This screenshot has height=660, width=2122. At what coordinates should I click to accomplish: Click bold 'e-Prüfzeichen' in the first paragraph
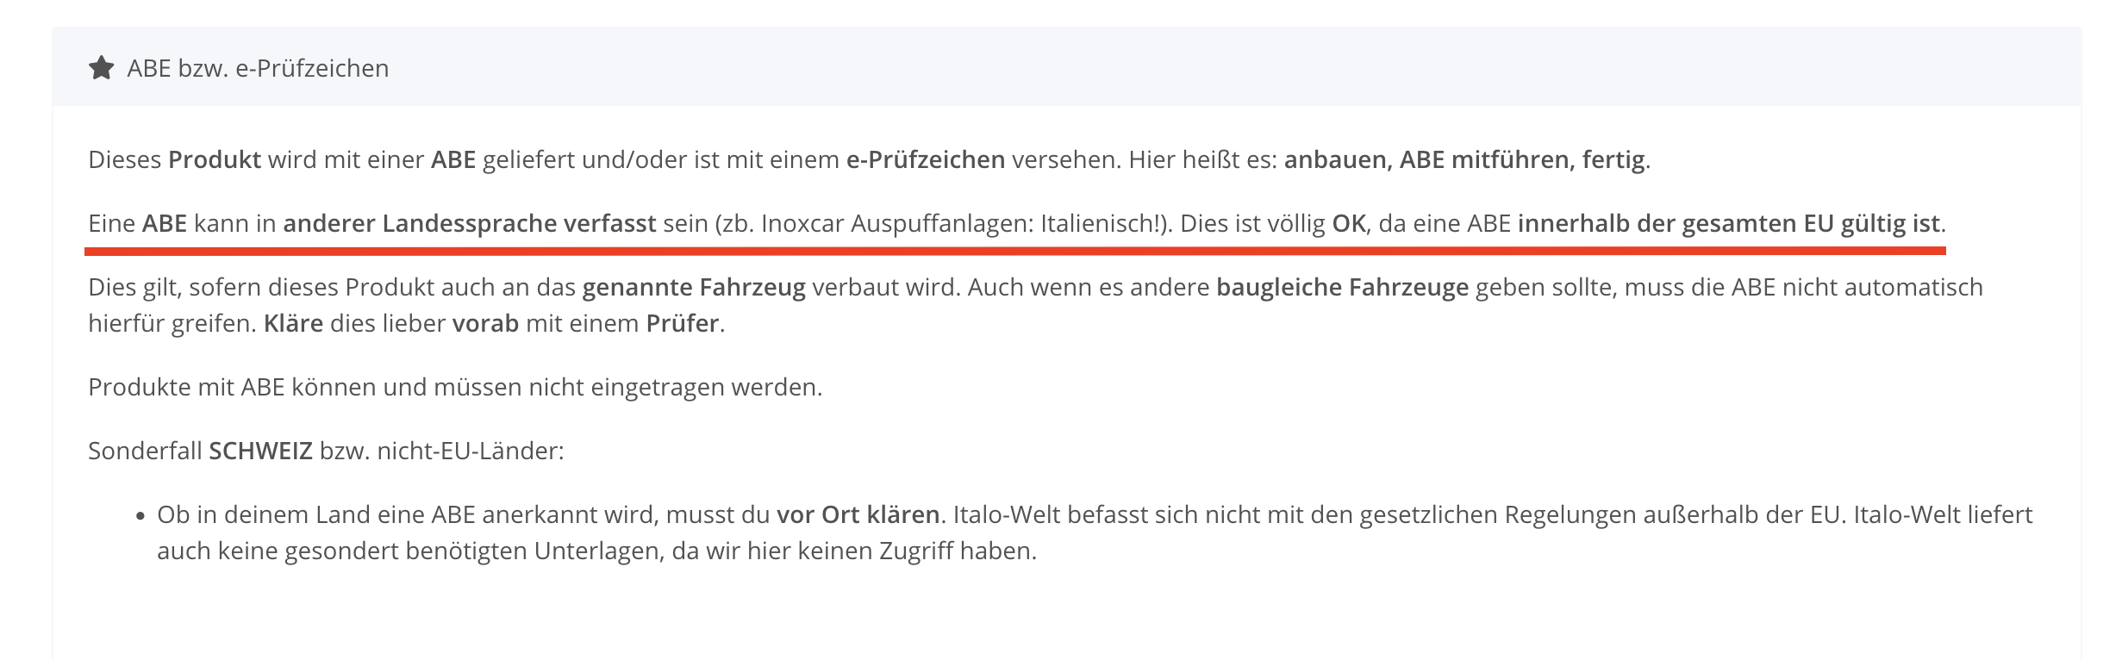[x=926, y=159]
